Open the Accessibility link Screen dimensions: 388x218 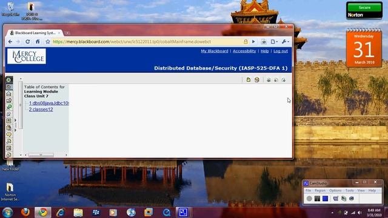[x=244, y=51]
